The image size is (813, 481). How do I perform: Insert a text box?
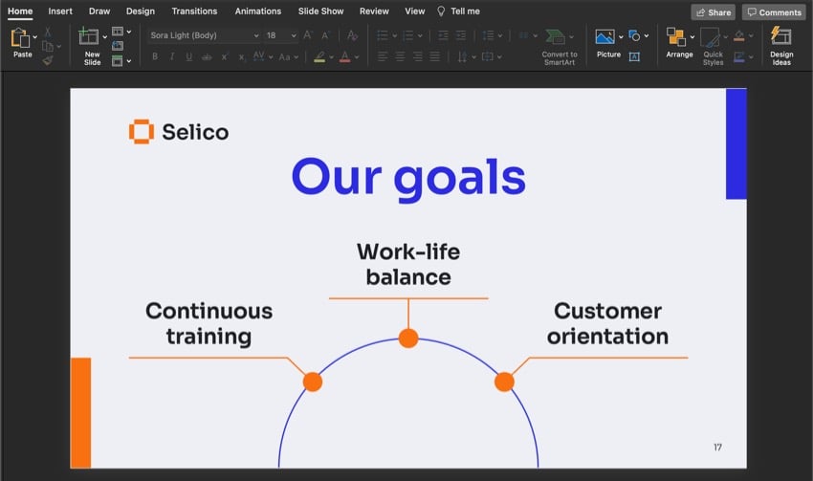[x=634, y=56]
